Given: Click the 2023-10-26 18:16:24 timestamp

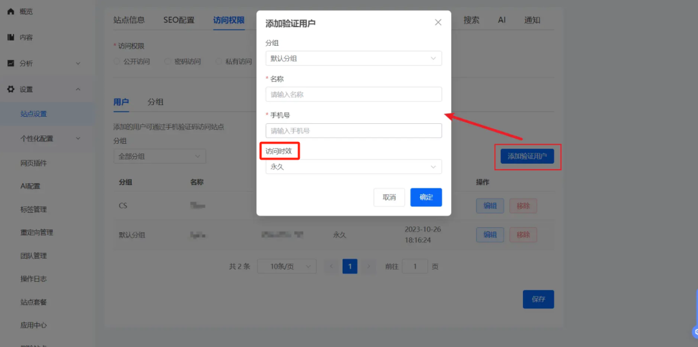Looking at the screenshot, I should click(421, 235).
